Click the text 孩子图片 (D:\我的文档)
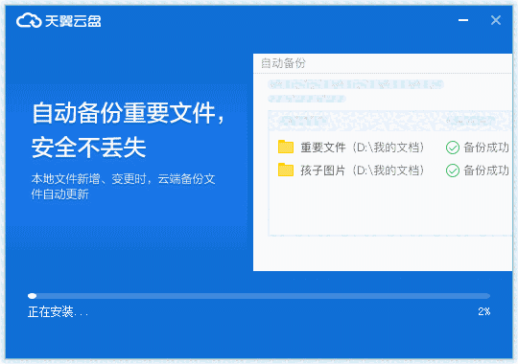Viewport: 518px width, 364px height. [362, 171]
